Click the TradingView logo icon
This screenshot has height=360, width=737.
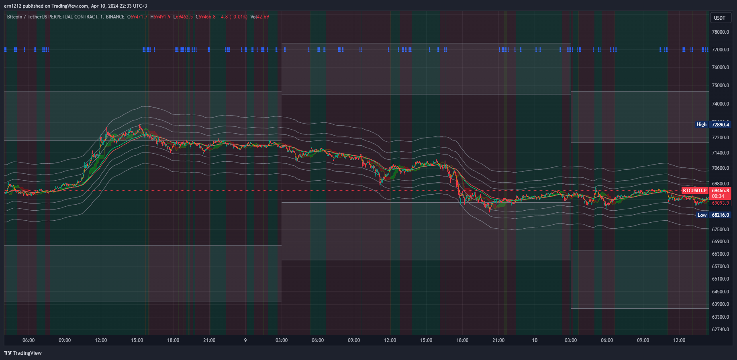coord(8,353)
